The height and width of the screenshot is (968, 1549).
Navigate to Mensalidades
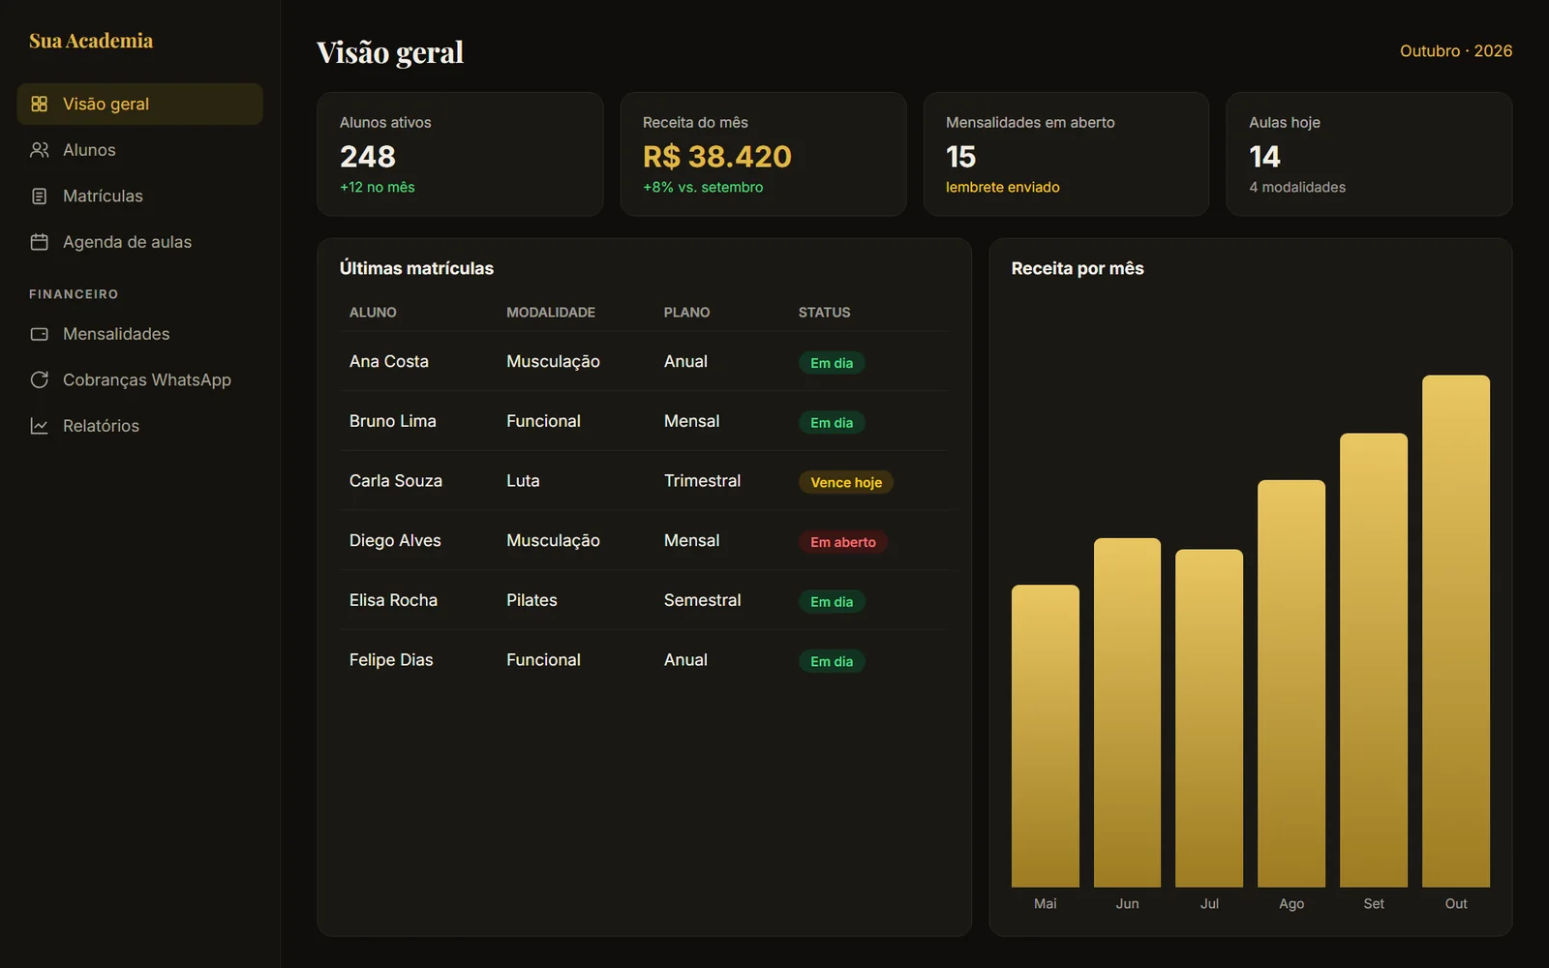click(139, 334)
